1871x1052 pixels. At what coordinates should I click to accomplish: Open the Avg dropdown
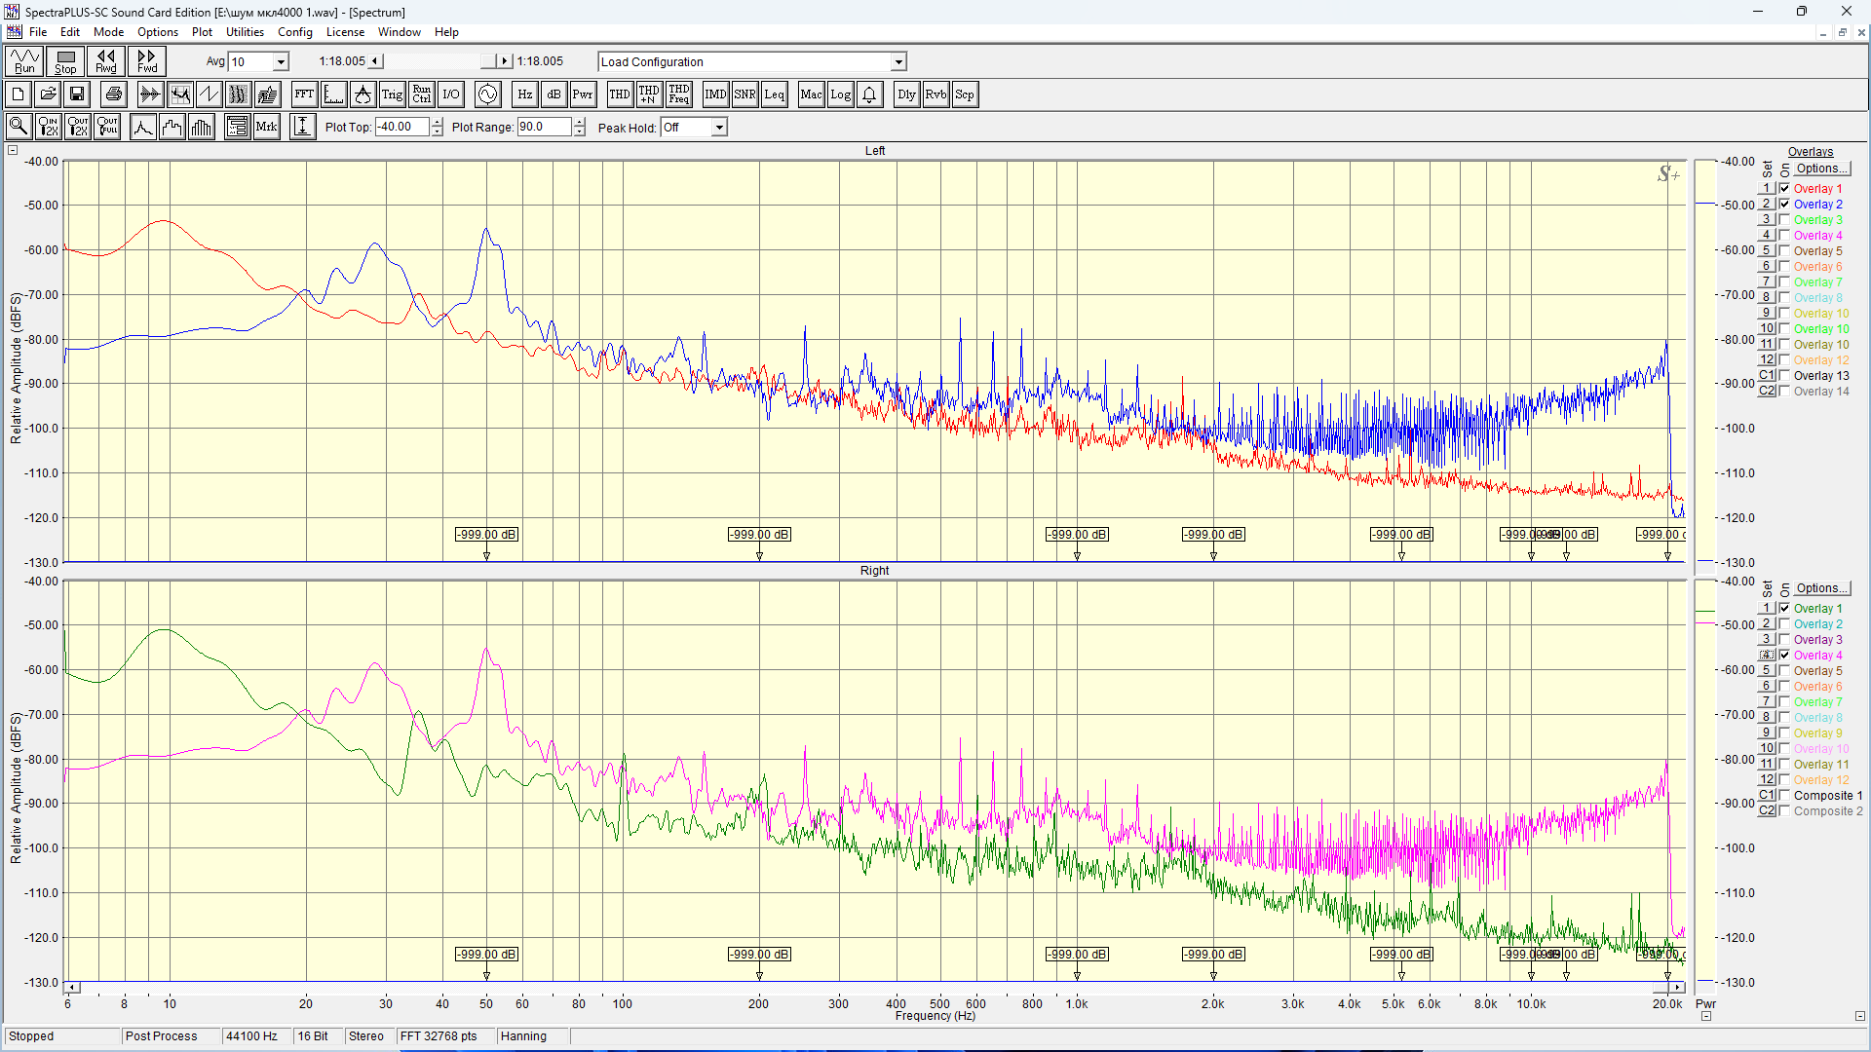tap(281, 61)
